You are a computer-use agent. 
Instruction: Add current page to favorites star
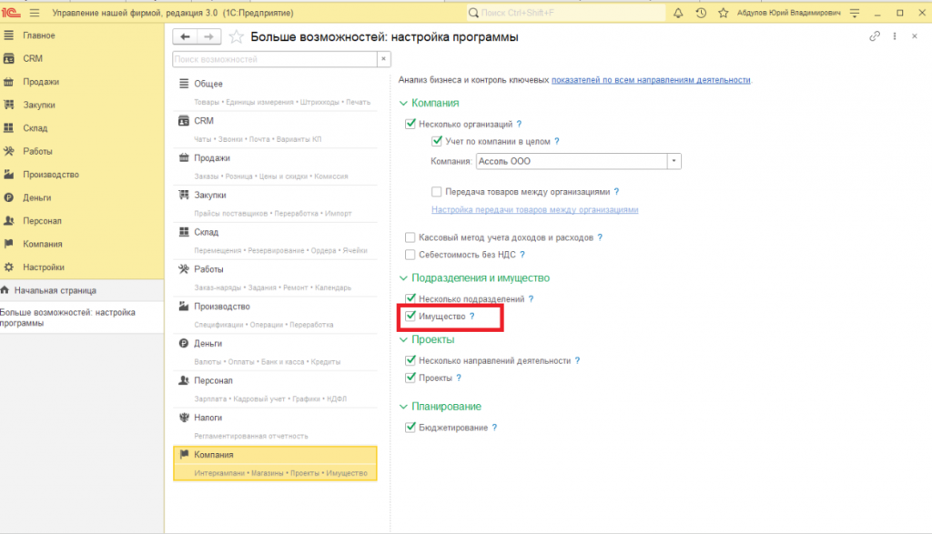(x=236, y=36)
